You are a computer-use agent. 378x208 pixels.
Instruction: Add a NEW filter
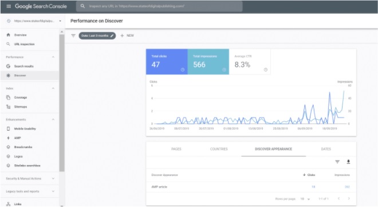click(127, 36)
